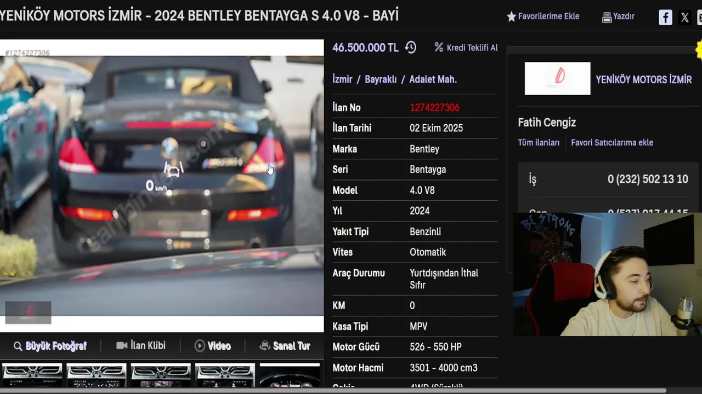Select the fourth photo thumbnail

(225, 375)
